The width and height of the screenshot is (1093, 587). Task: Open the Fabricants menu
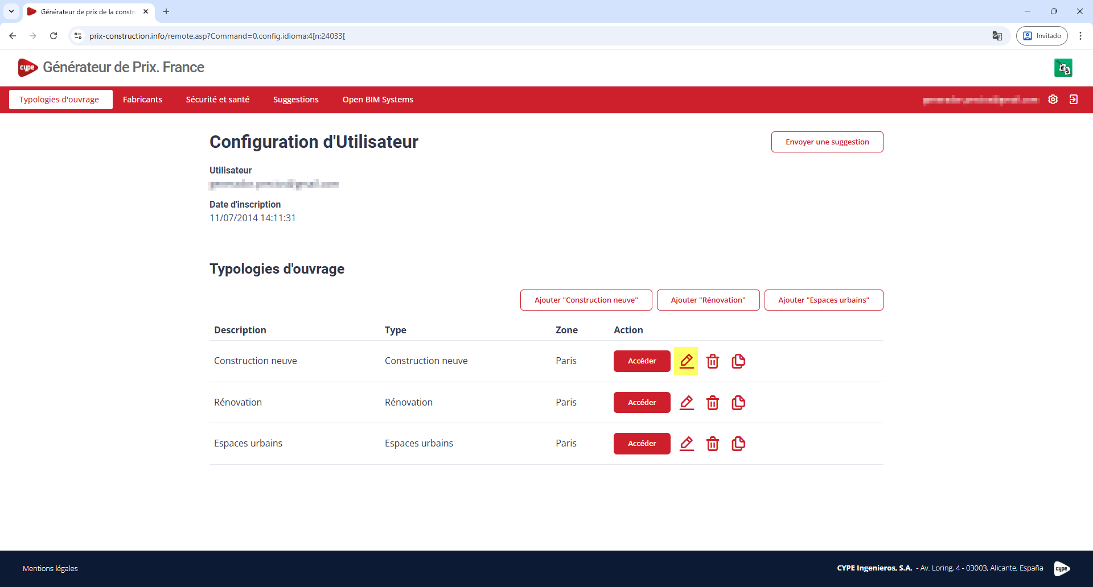tap(142, 100)
